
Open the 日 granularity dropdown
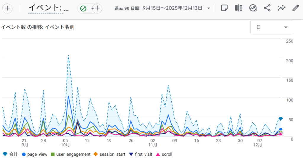272,27
